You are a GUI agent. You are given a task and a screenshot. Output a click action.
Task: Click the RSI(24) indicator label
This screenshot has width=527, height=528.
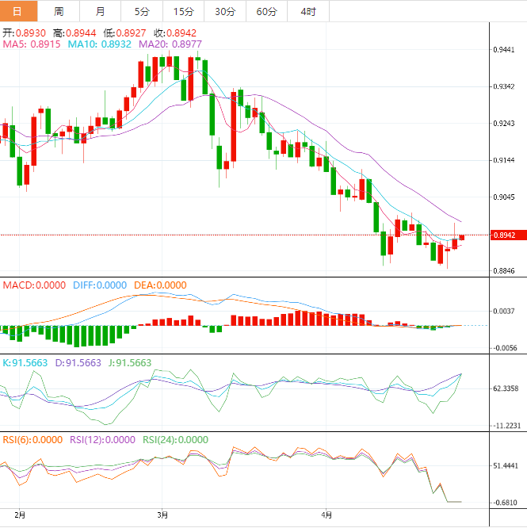175,440
